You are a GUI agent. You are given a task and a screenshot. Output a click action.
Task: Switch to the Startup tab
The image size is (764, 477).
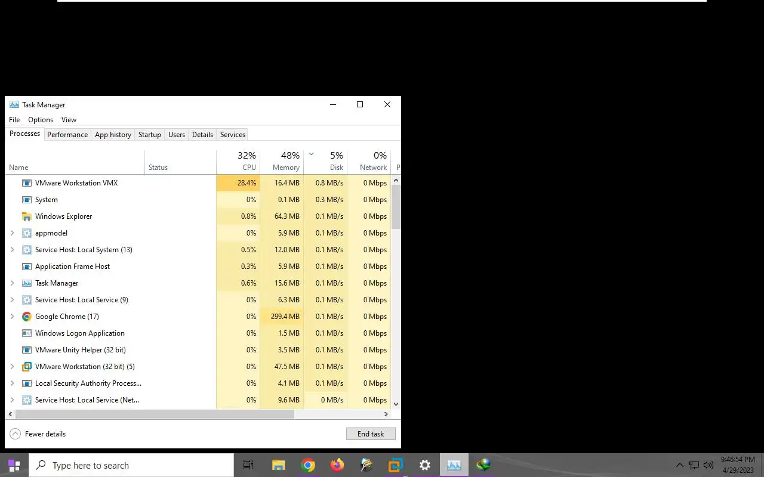point(150,135)
